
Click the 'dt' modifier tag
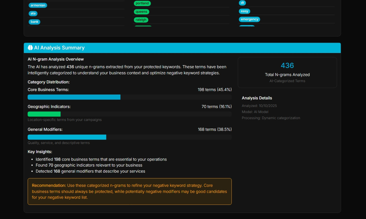[x=242, y=3]
